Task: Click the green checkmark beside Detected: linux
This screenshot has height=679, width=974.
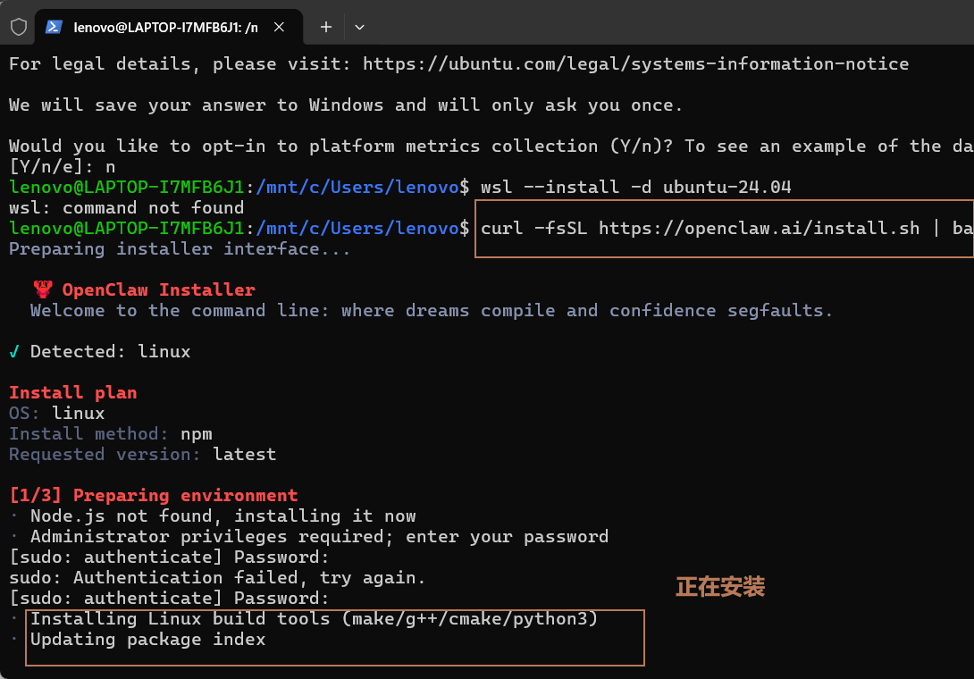Action: [x=14, y=352]
